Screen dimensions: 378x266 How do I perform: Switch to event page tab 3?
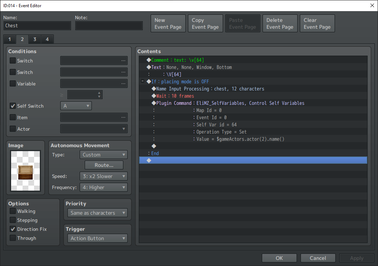(x=34, y=39)
